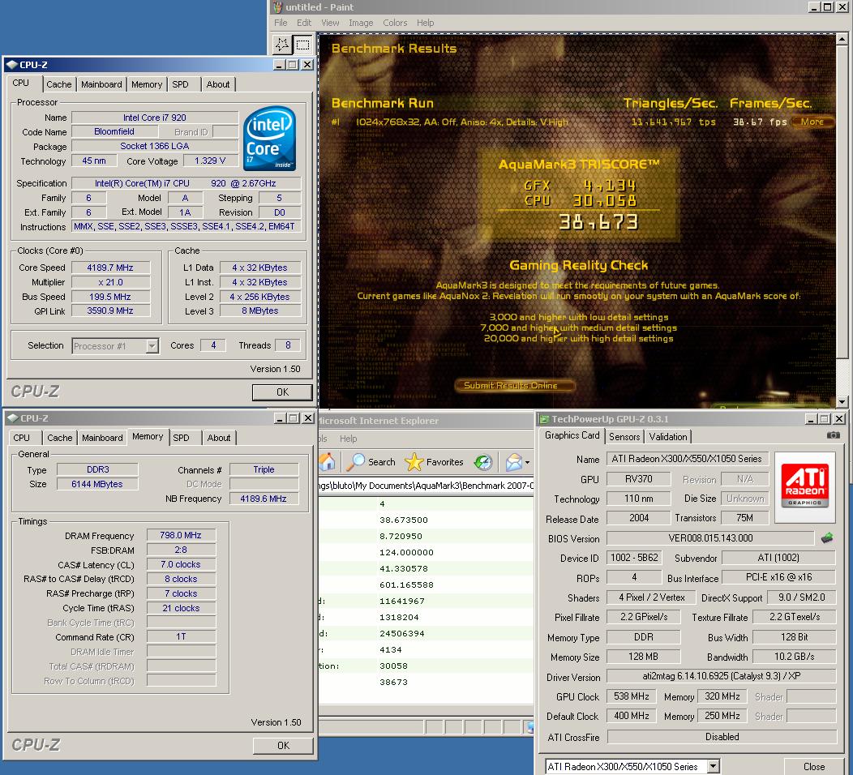Click the bottom CPU-Z title bar icon
The image size is (853, 775).
tap(12, 418)
